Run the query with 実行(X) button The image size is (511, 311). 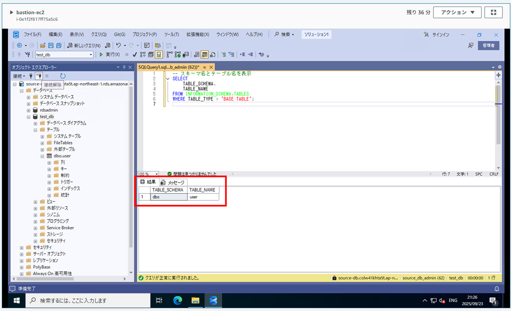click(x=109, y=54)
